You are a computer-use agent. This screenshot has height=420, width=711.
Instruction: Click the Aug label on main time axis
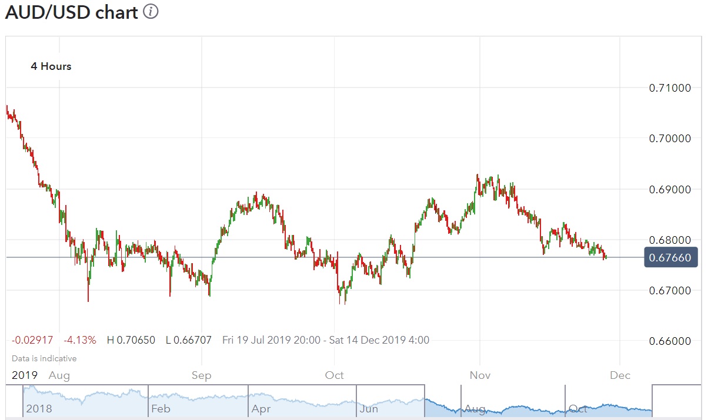(x=59, y=375)
